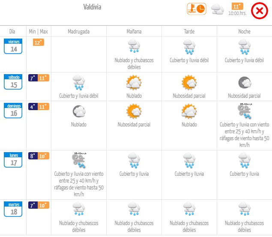Click domingo noche wind and rain icon

point(245,111)
